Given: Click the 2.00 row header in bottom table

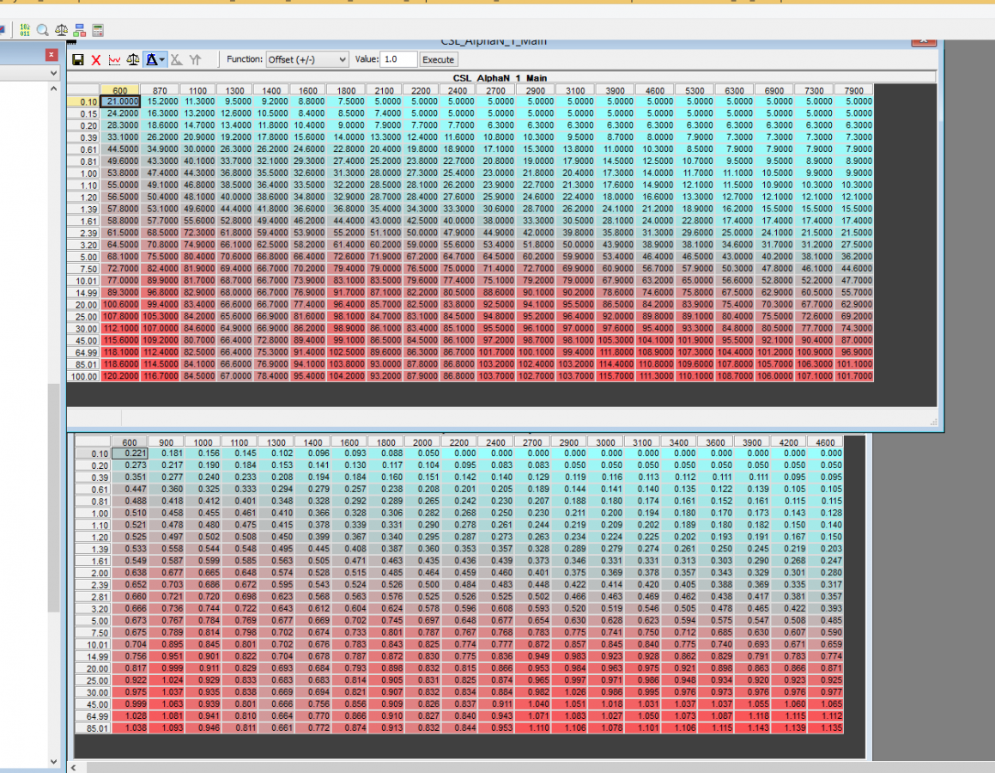Looking at the screenshot, I should (x=94, y=573).
